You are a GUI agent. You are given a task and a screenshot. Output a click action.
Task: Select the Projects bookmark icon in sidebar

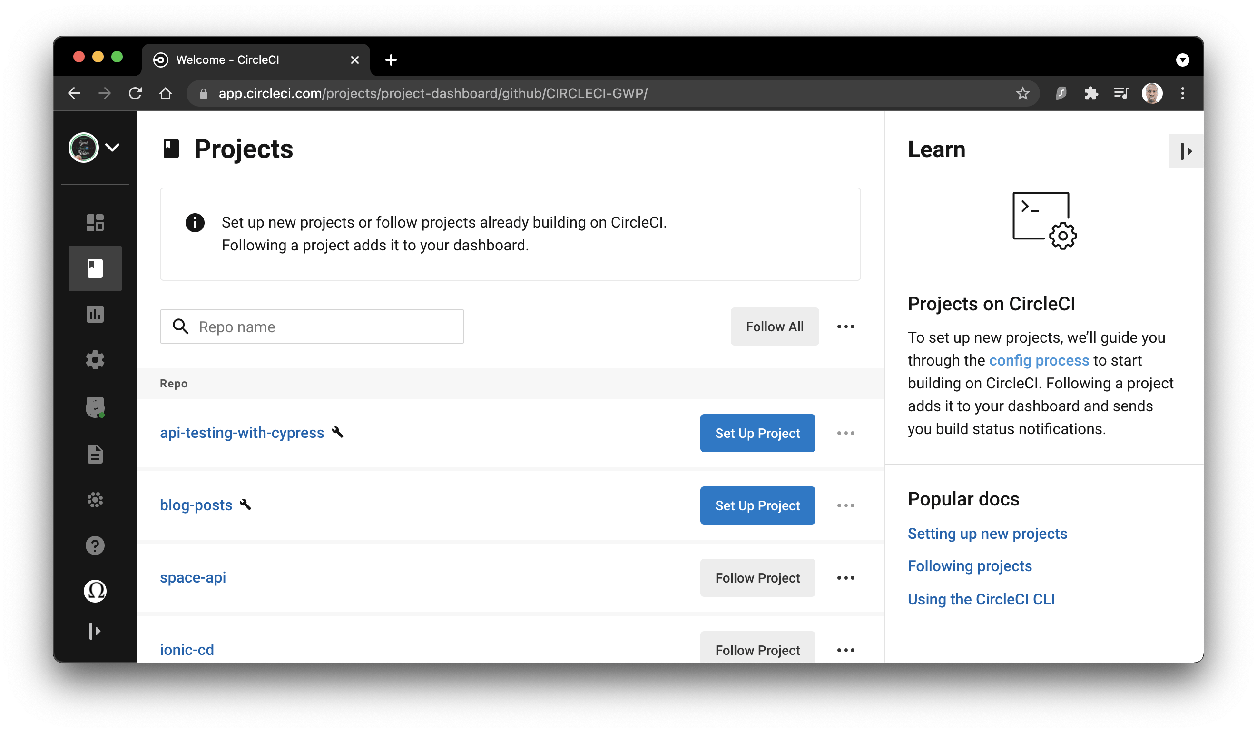coord(95,268)
